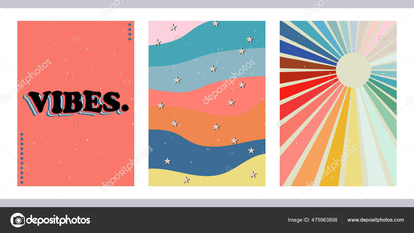Click the star beside the VIBES poster edge
414x233 pixels.
click(158, 42)
